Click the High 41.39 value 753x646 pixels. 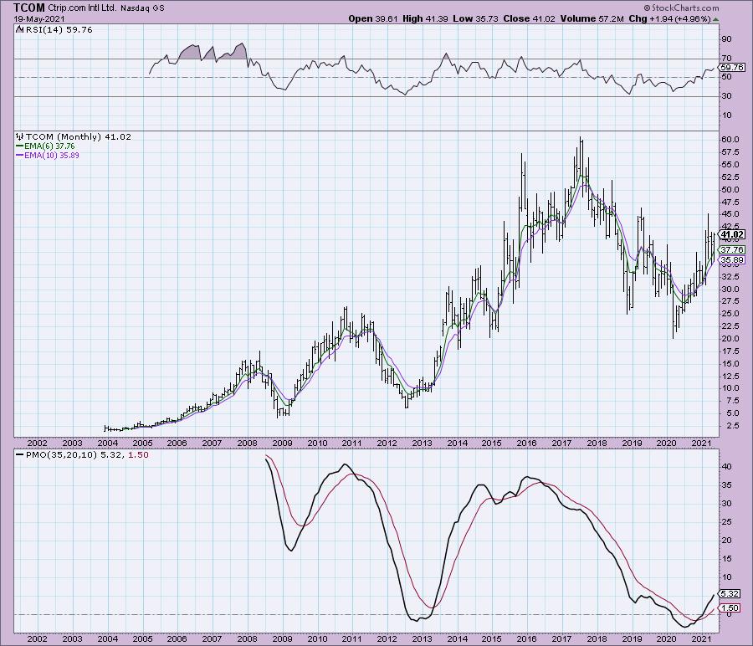tap(426, 18)
